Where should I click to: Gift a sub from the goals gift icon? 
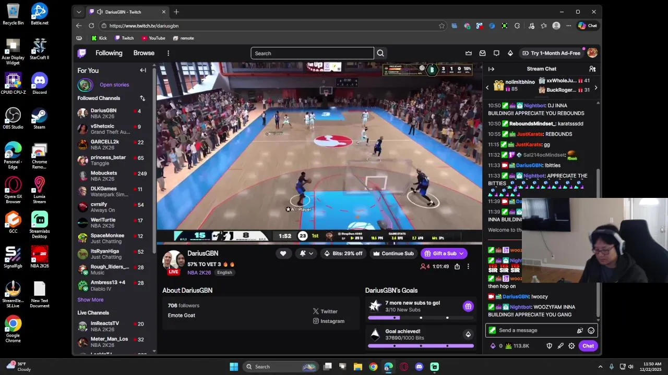coord(468,306)
